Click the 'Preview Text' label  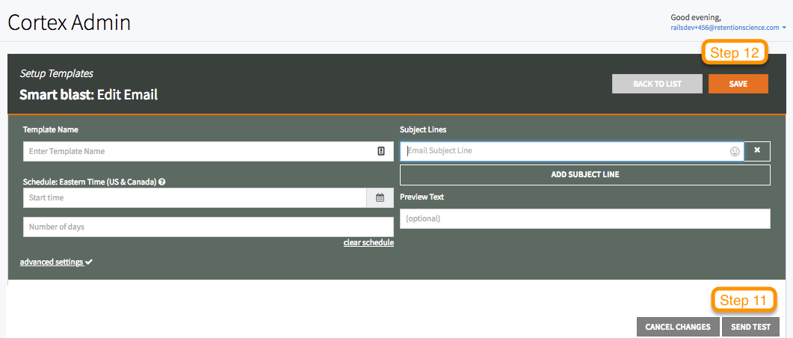422,197
